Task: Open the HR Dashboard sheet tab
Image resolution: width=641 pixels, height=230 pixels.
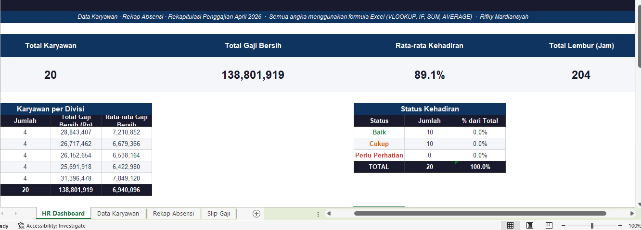Action: 63,214
